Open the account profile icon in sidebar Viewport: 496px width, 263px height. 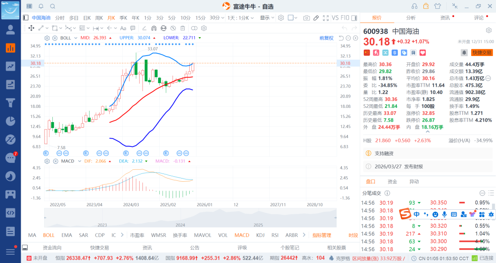coord(11,29)
